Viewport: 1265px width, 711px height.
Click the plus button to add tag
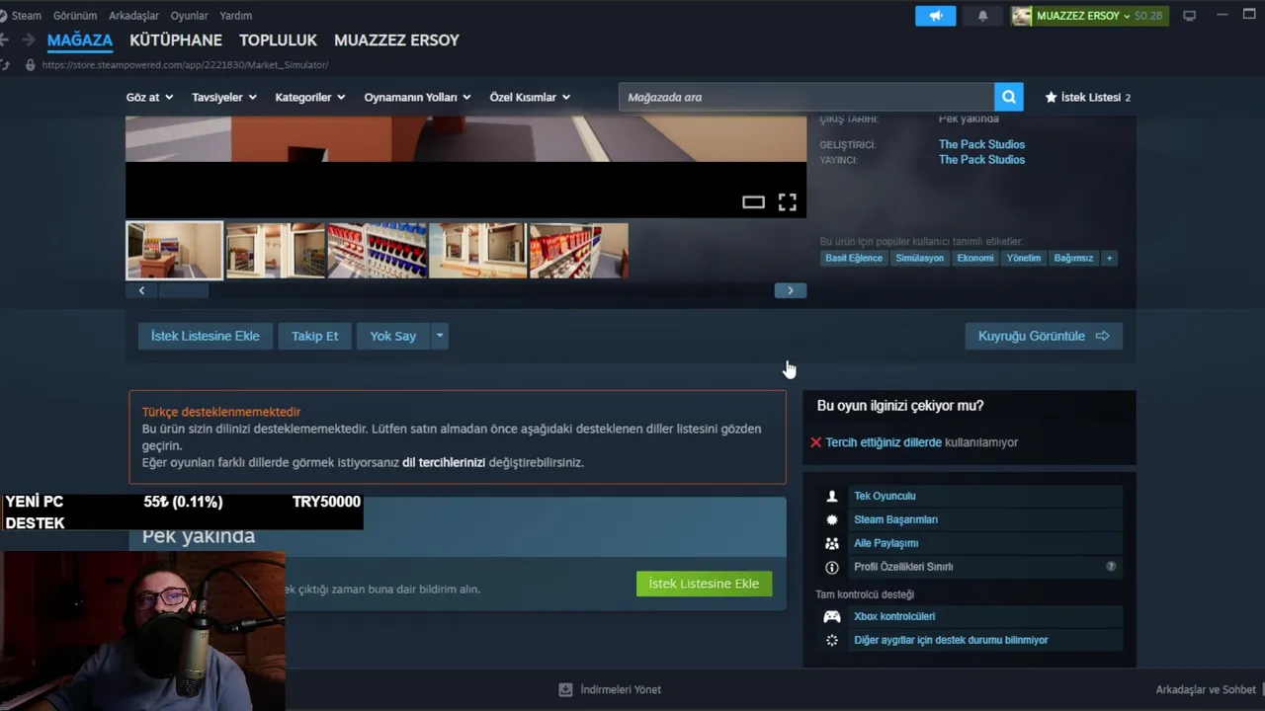[x=1109, y=258]
